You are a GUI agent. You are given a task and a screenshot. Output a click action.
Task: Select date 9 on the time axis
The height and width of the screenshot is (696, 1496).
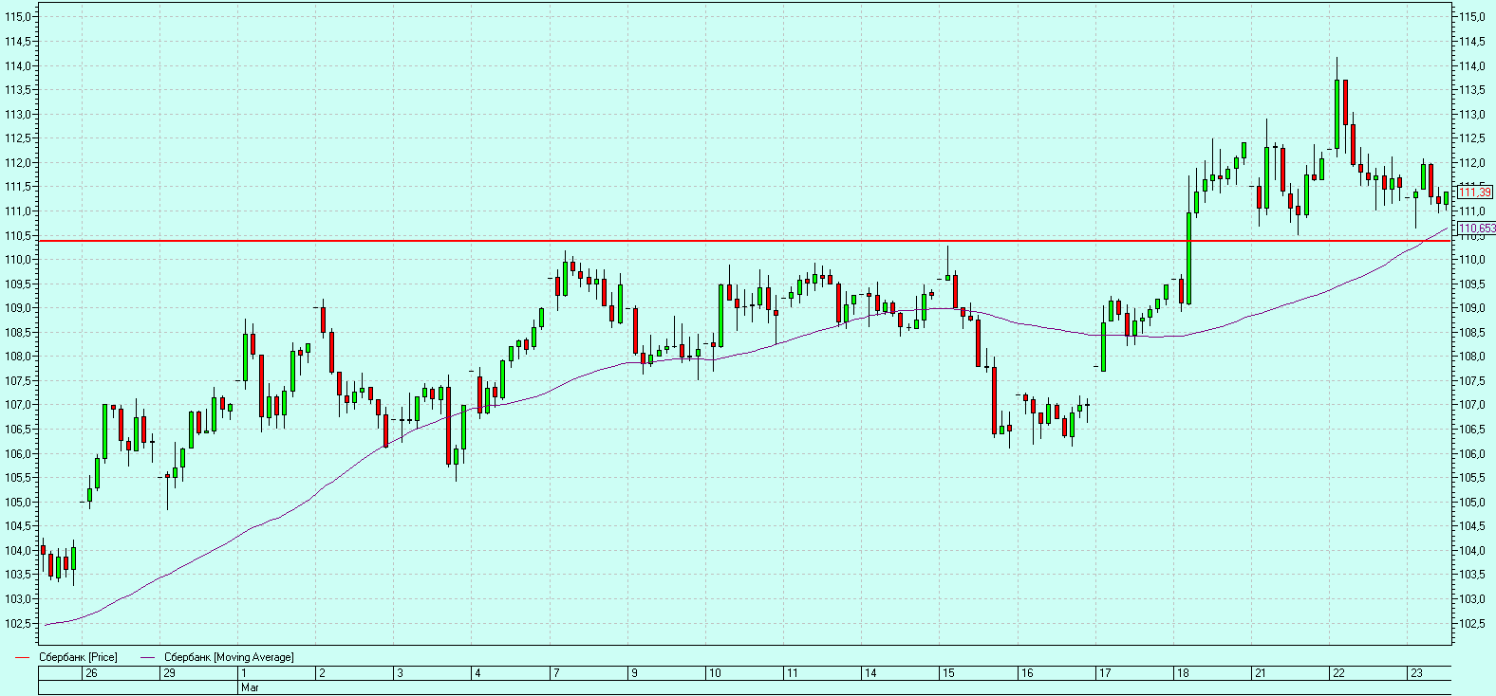(634, 673)
